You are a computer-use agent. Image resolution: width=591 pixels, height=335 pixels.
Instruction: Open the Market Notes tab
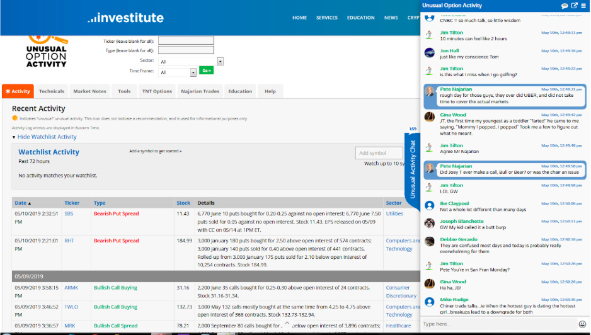pos(89,91)
